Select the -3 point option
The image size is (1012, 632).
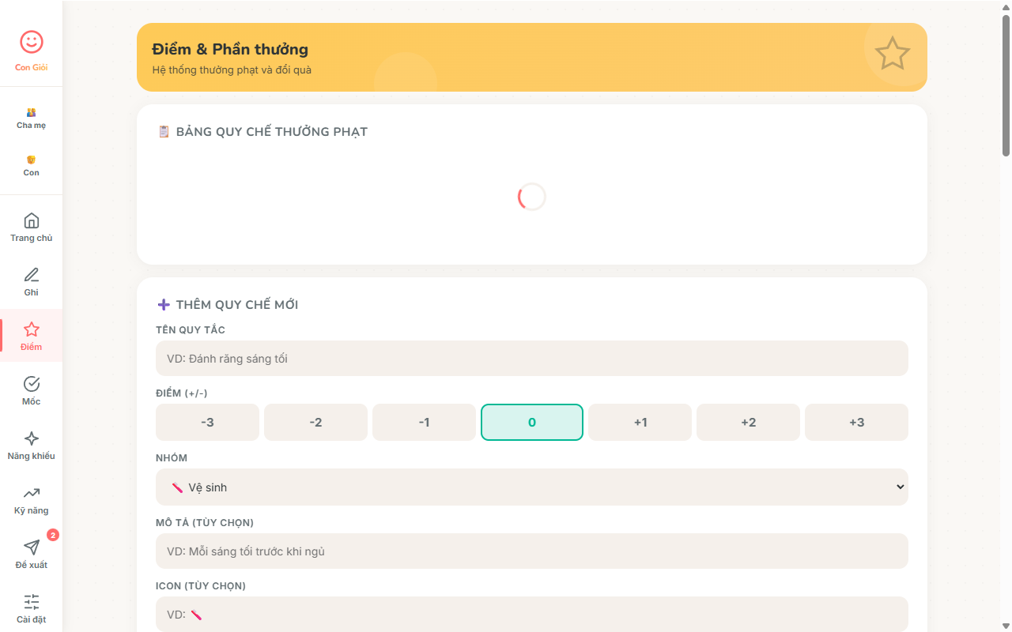pos(207,422)
